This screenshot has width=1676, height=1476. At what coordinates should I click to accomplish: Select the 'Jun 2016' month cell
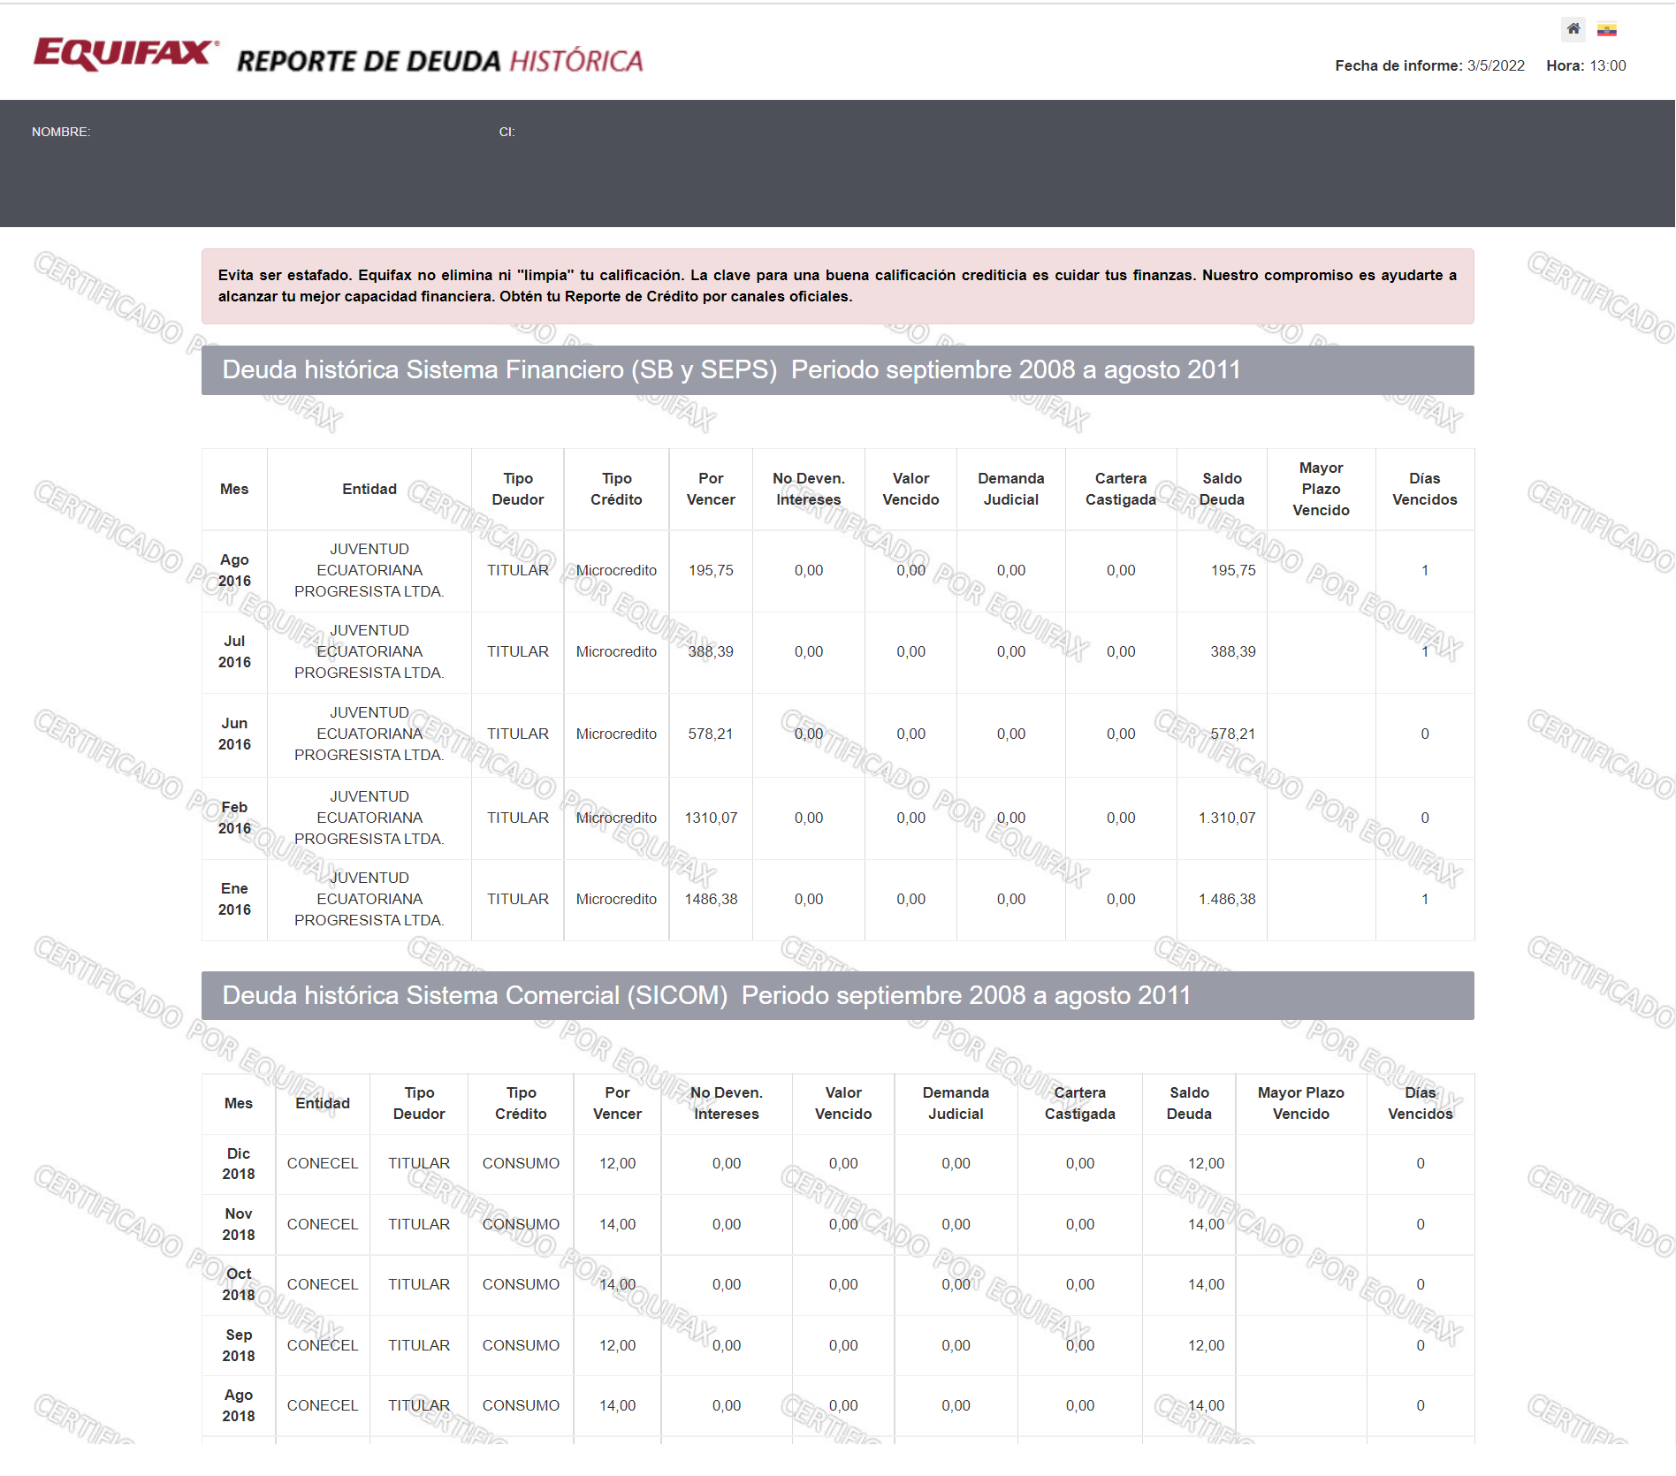[x=234, y=734]
